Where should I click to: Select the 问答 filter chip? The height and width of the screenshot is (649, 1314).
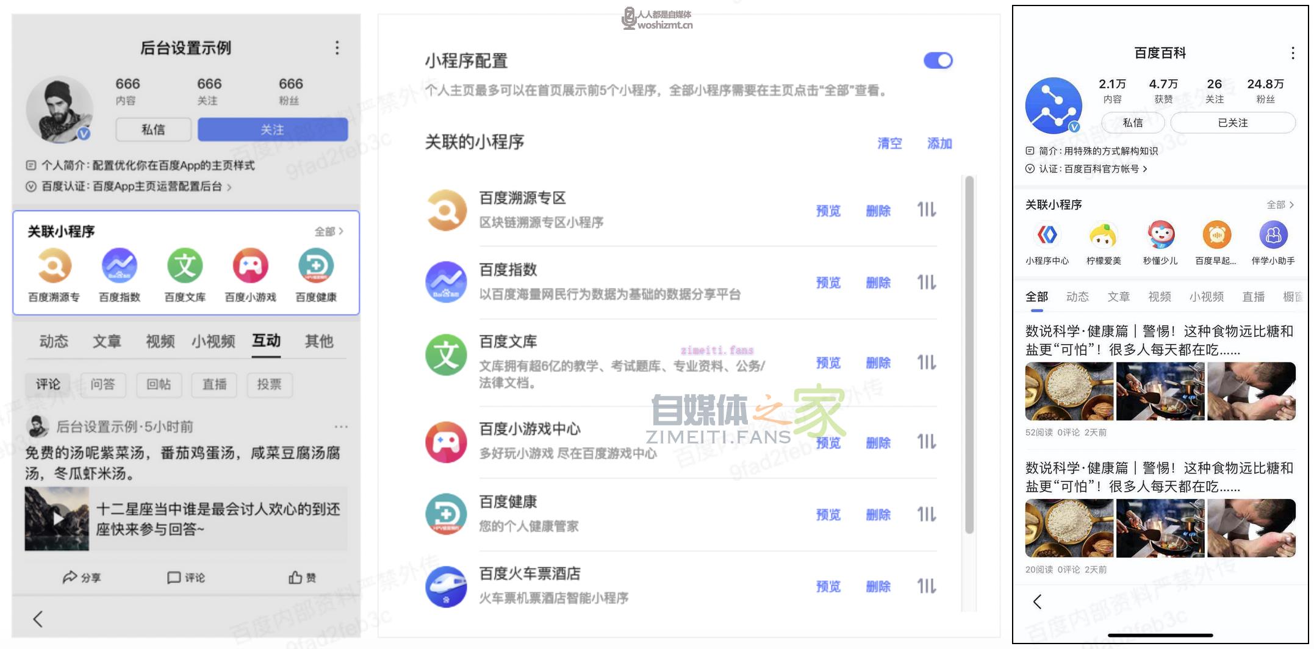(x=102, y=384)
